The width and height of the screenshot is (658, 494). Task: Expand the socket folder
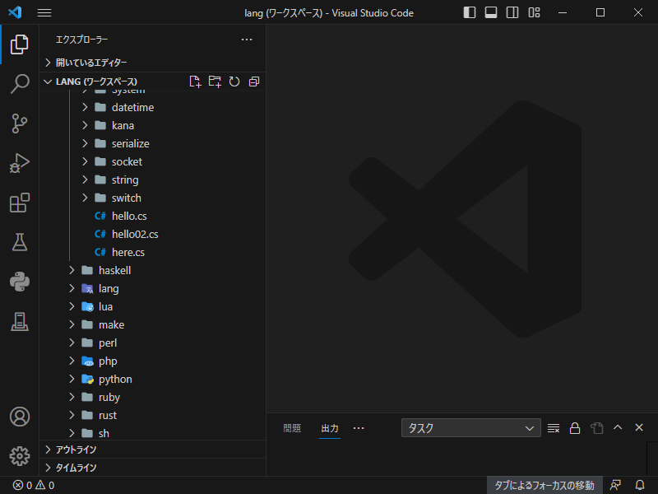pos(153,161)
